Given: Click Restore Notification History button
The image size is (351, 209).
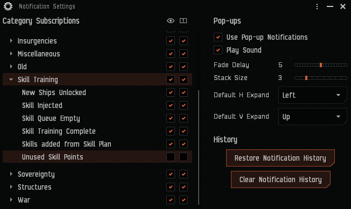Looking at the screenshot, I should (280, 158).
